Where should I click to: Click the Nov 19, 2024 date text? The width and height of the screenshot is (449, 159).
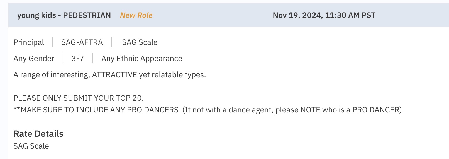click(297, 15)
